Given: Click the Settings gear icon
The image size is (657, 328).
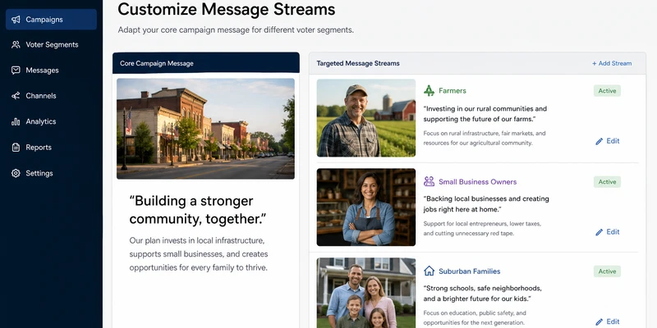Looking at the screenshot, I should click(x=16, y=173).
